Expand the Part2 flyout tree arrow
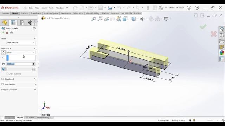The image size is (225, 126). (x=39, y=18)
